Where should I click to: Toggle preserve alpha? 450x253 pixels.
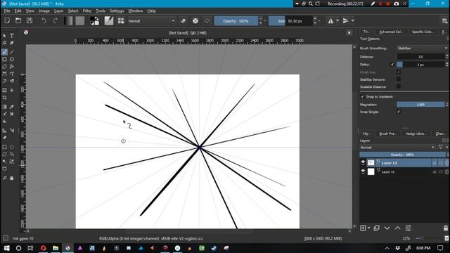click(x=195, y=20)
